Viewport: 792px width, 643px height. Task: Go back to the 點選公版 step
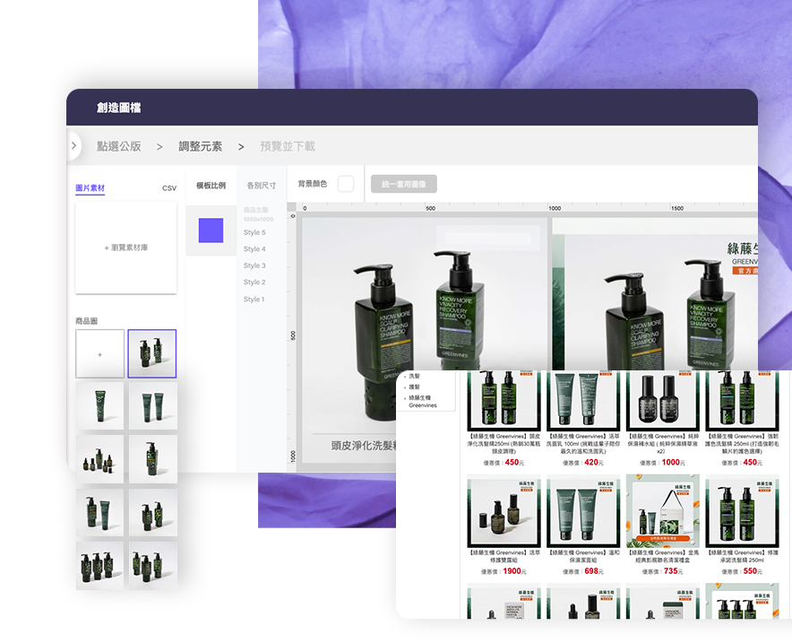pos(118,146)
